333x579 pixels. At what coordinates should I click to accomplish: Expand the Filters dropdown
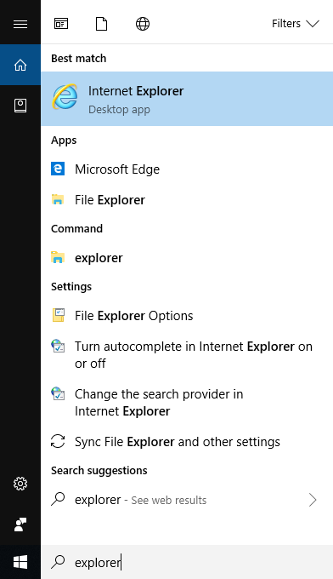coord(295,24)
